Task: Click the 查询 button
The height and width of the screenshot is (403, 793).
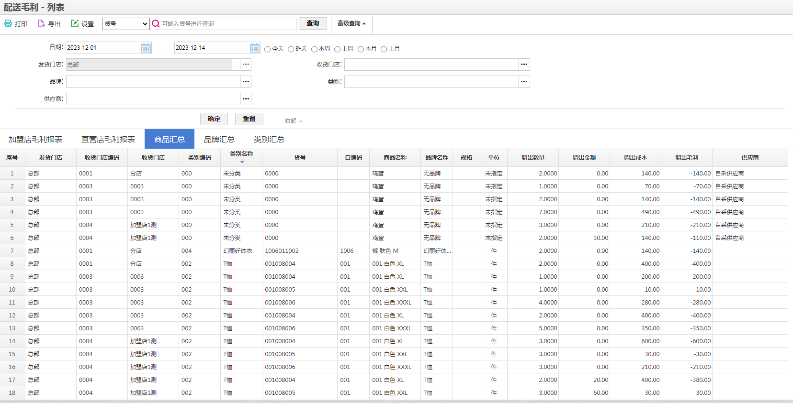Action: pos(313,23)
